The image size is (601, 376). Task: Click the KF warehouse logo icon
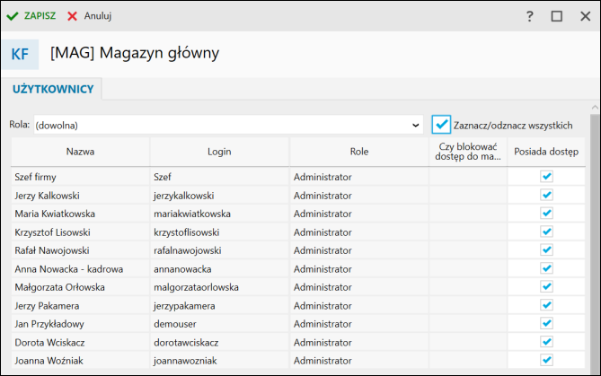[x=19, y=54]
